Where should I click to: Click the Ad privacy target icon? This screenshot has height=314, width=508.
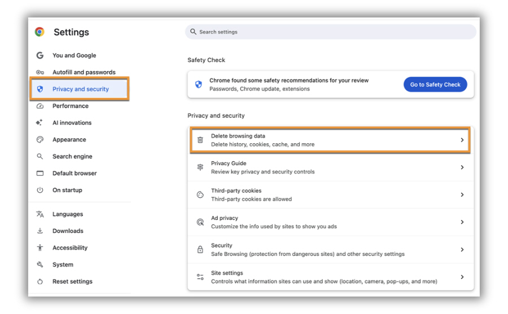(200, 222)
